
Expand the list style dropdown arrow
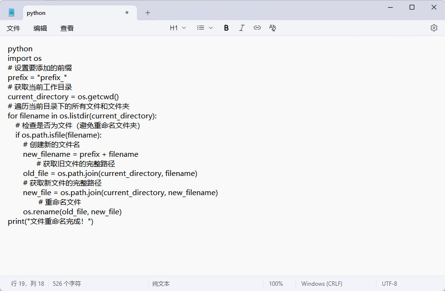coord(211,28)
